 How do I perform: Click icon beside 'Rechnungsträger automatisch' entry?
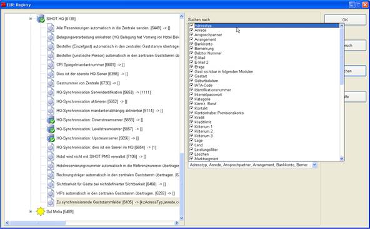(51, 175)
